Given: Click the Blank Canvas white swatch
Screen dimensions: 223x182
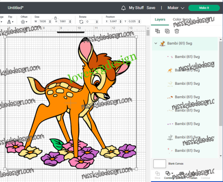Looking at the screenshot, I should pyautogui.click(x=160, y=164).
